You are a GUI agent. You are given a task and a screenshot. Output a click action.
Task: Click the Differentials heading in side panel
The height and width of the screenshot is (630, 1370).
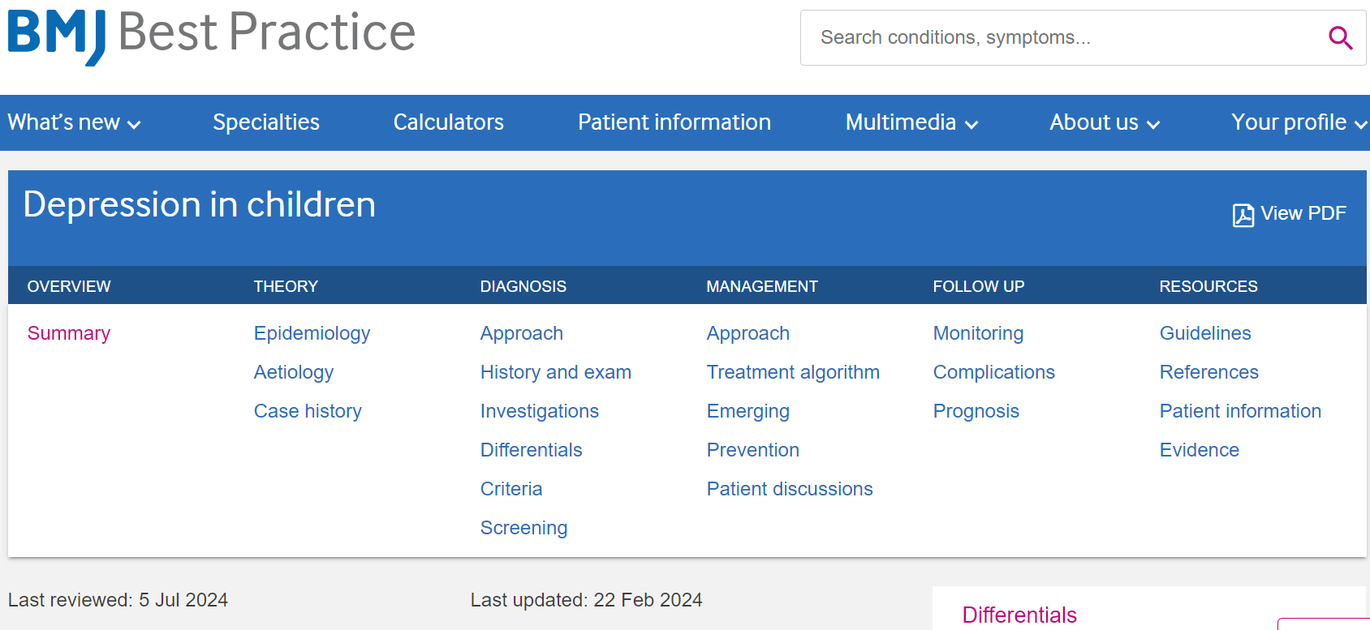click(1019, 615)
